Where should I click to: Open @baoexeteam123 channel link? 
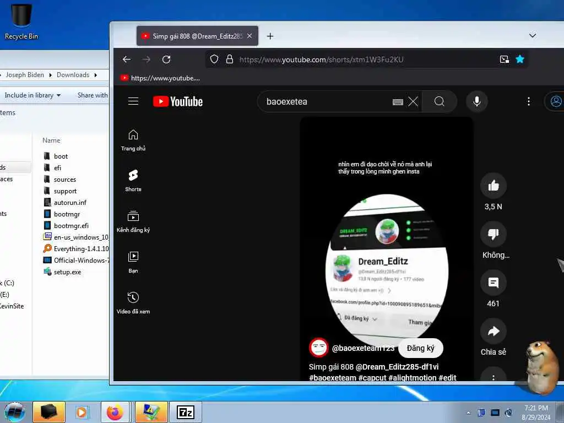363,348
